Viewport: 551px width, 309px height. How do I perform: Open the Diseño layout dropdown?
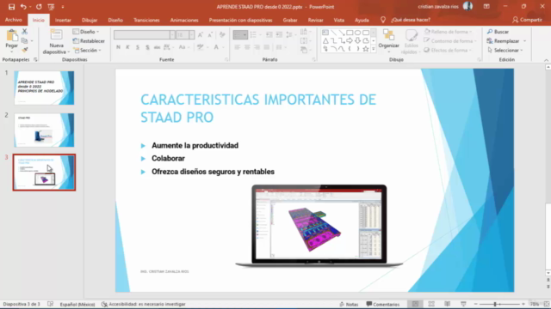pyautogui.click(x=86, y=32)
